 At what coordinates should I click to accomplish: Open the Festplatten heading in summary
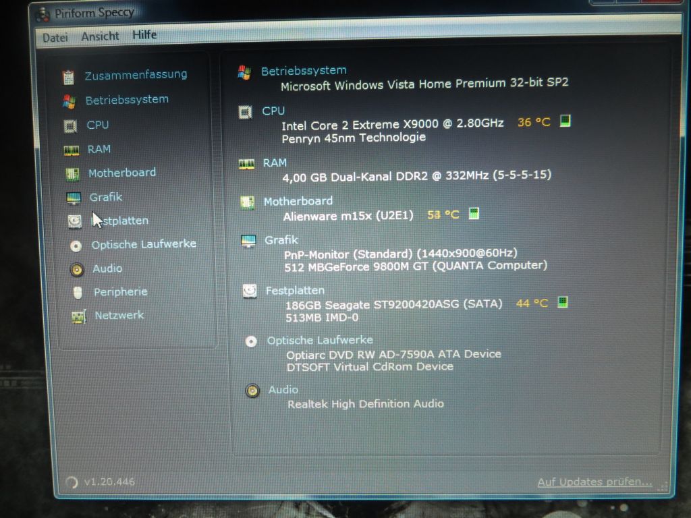point(295,290)
